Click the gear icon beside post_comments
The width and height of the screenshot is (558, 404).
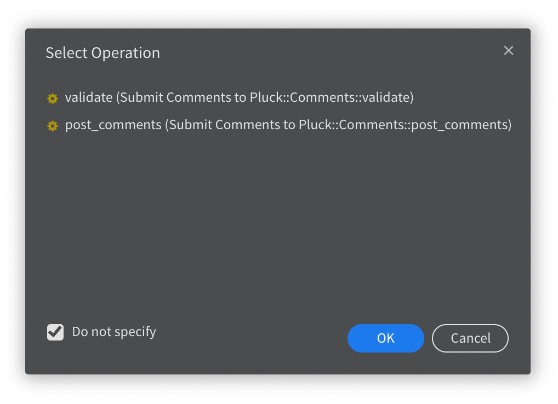click(53, 126)
